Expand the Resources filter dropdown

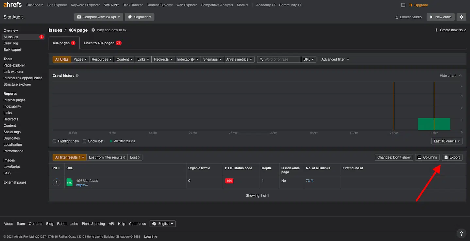[102, 59]
